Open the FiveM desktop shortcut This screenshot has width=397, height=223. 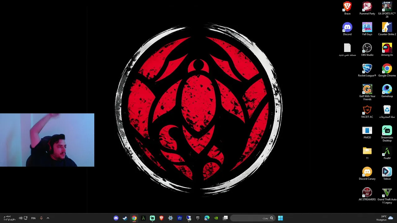(x=387, y=153)
